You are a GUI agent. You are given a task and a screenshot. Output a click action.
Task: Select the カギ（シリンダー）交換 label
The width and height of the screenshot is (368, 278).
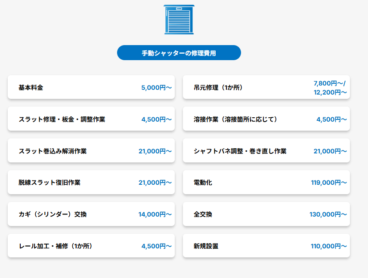point(53,214)
